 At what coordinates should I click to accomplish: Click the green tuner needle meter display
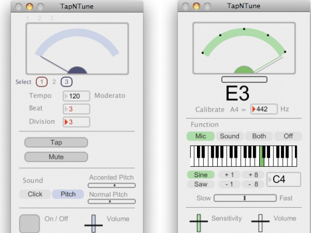[244, 48]
